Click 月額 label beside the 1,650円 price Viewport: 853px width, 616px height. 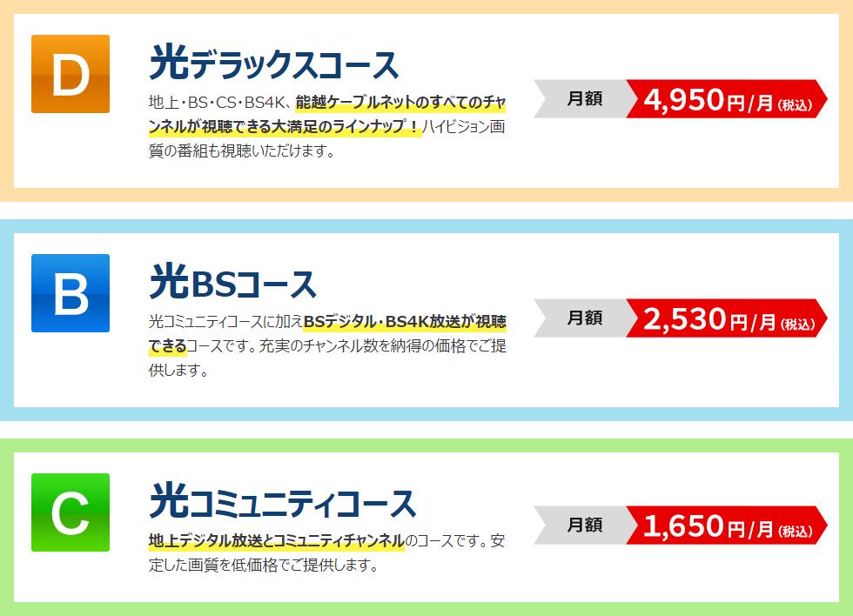point(584,526)
